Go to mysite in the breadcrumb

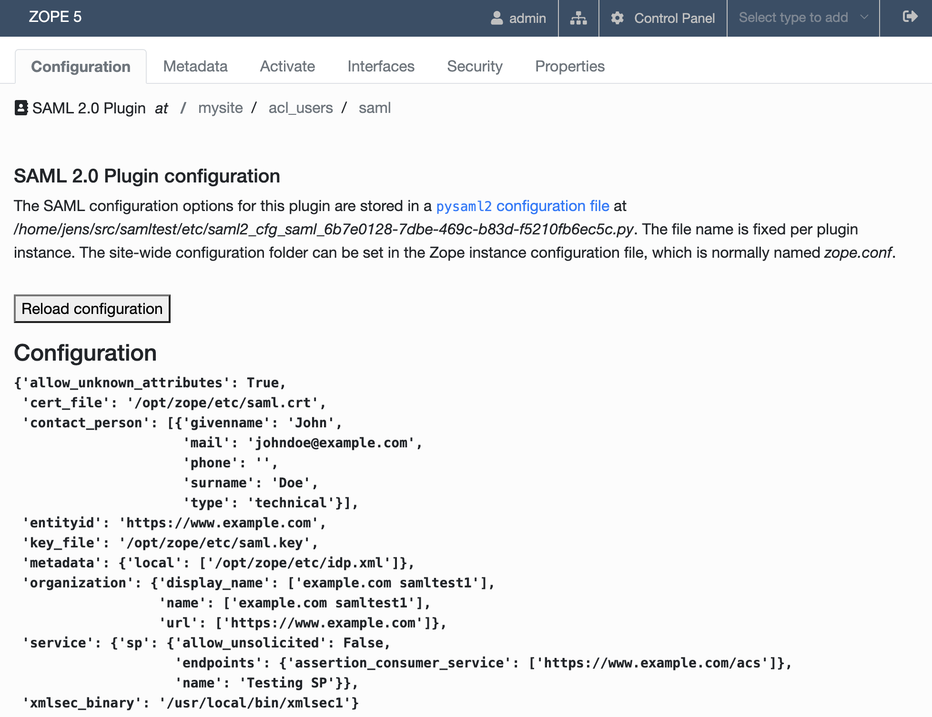tap(221, 108)
